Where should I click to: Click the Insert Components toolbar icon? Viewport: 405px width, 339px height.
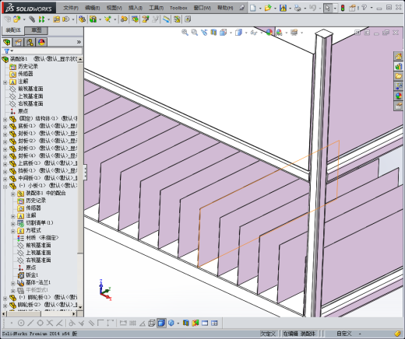click(17, 19)
